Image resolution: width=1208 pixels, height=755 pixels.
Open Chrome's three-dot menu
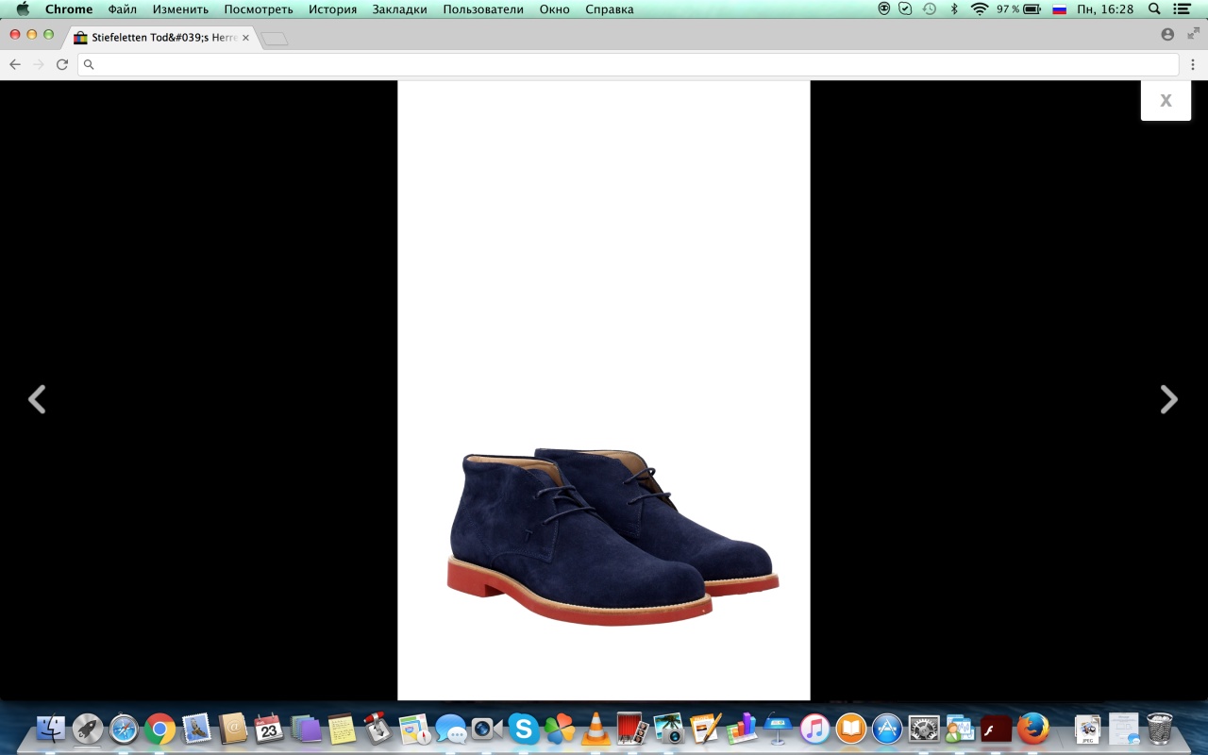pos(1193,64)
